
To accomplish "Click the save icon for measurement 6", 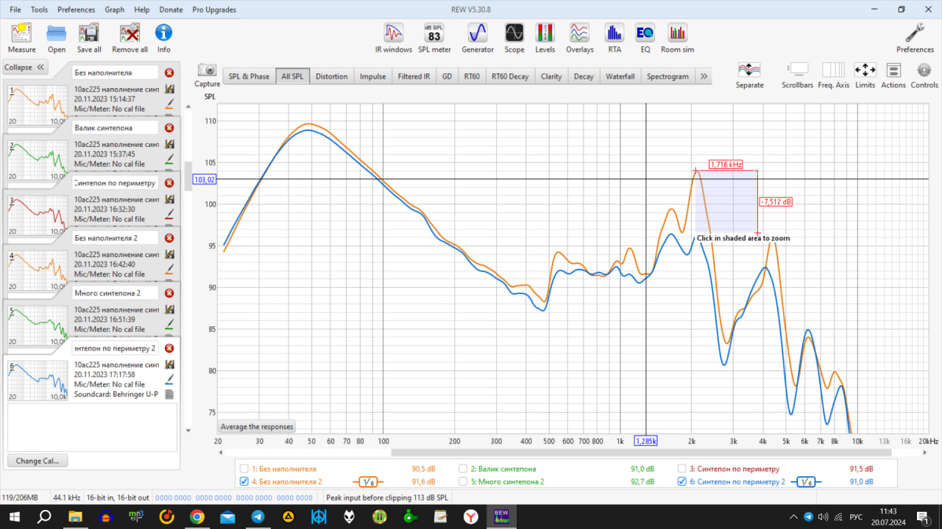I will click(169, 364).
